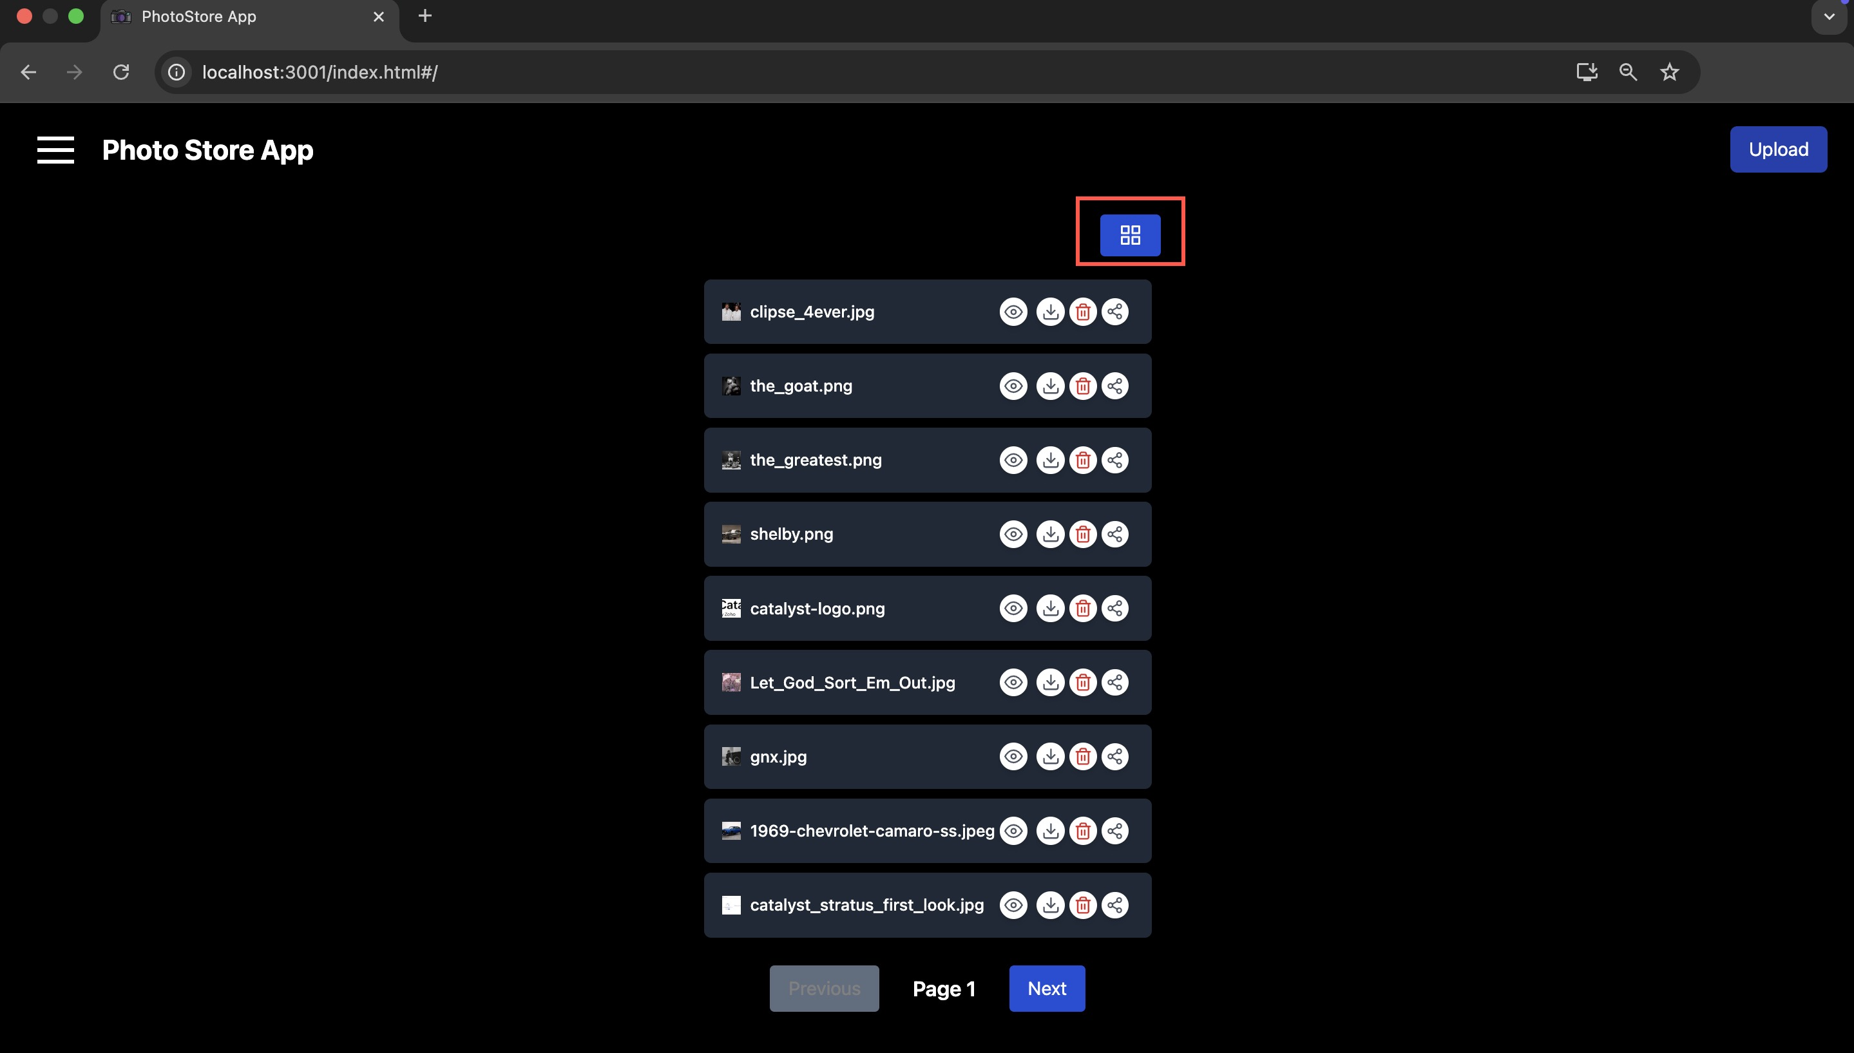Share the_greatest.png
The image size is (1854, 1053).
tap(1114, 460)
